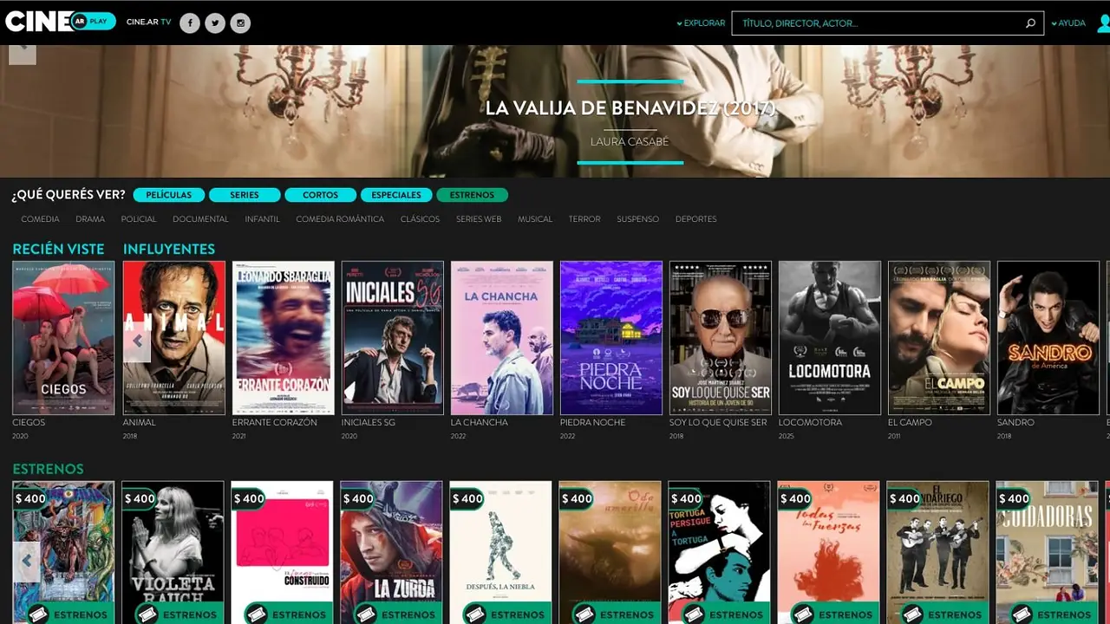
Task: Open the Cuidadoras poster
Action: [x=1047, y=552]
